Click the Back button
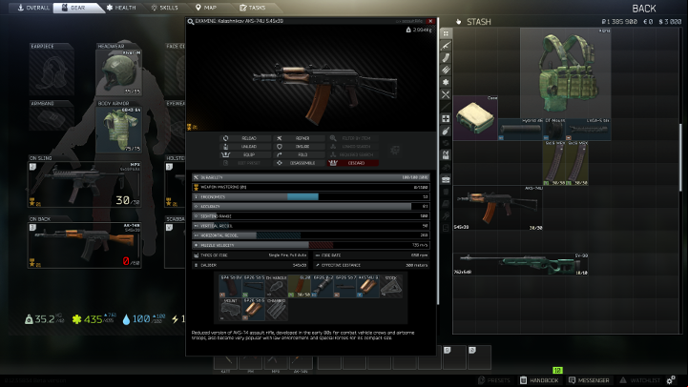 644,9
